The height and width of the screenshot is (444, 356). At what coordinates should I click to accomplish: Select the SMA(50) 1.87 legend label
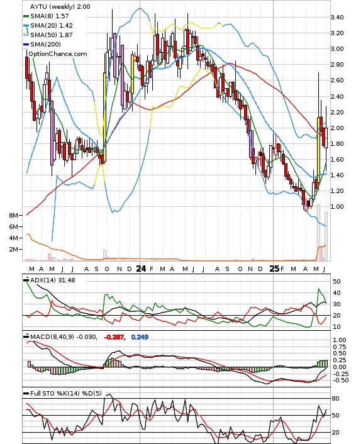(x=52, y=35)
